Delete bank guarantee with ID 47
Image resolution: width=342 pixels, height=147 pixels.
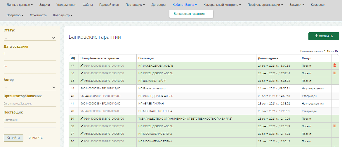[334, 65]
